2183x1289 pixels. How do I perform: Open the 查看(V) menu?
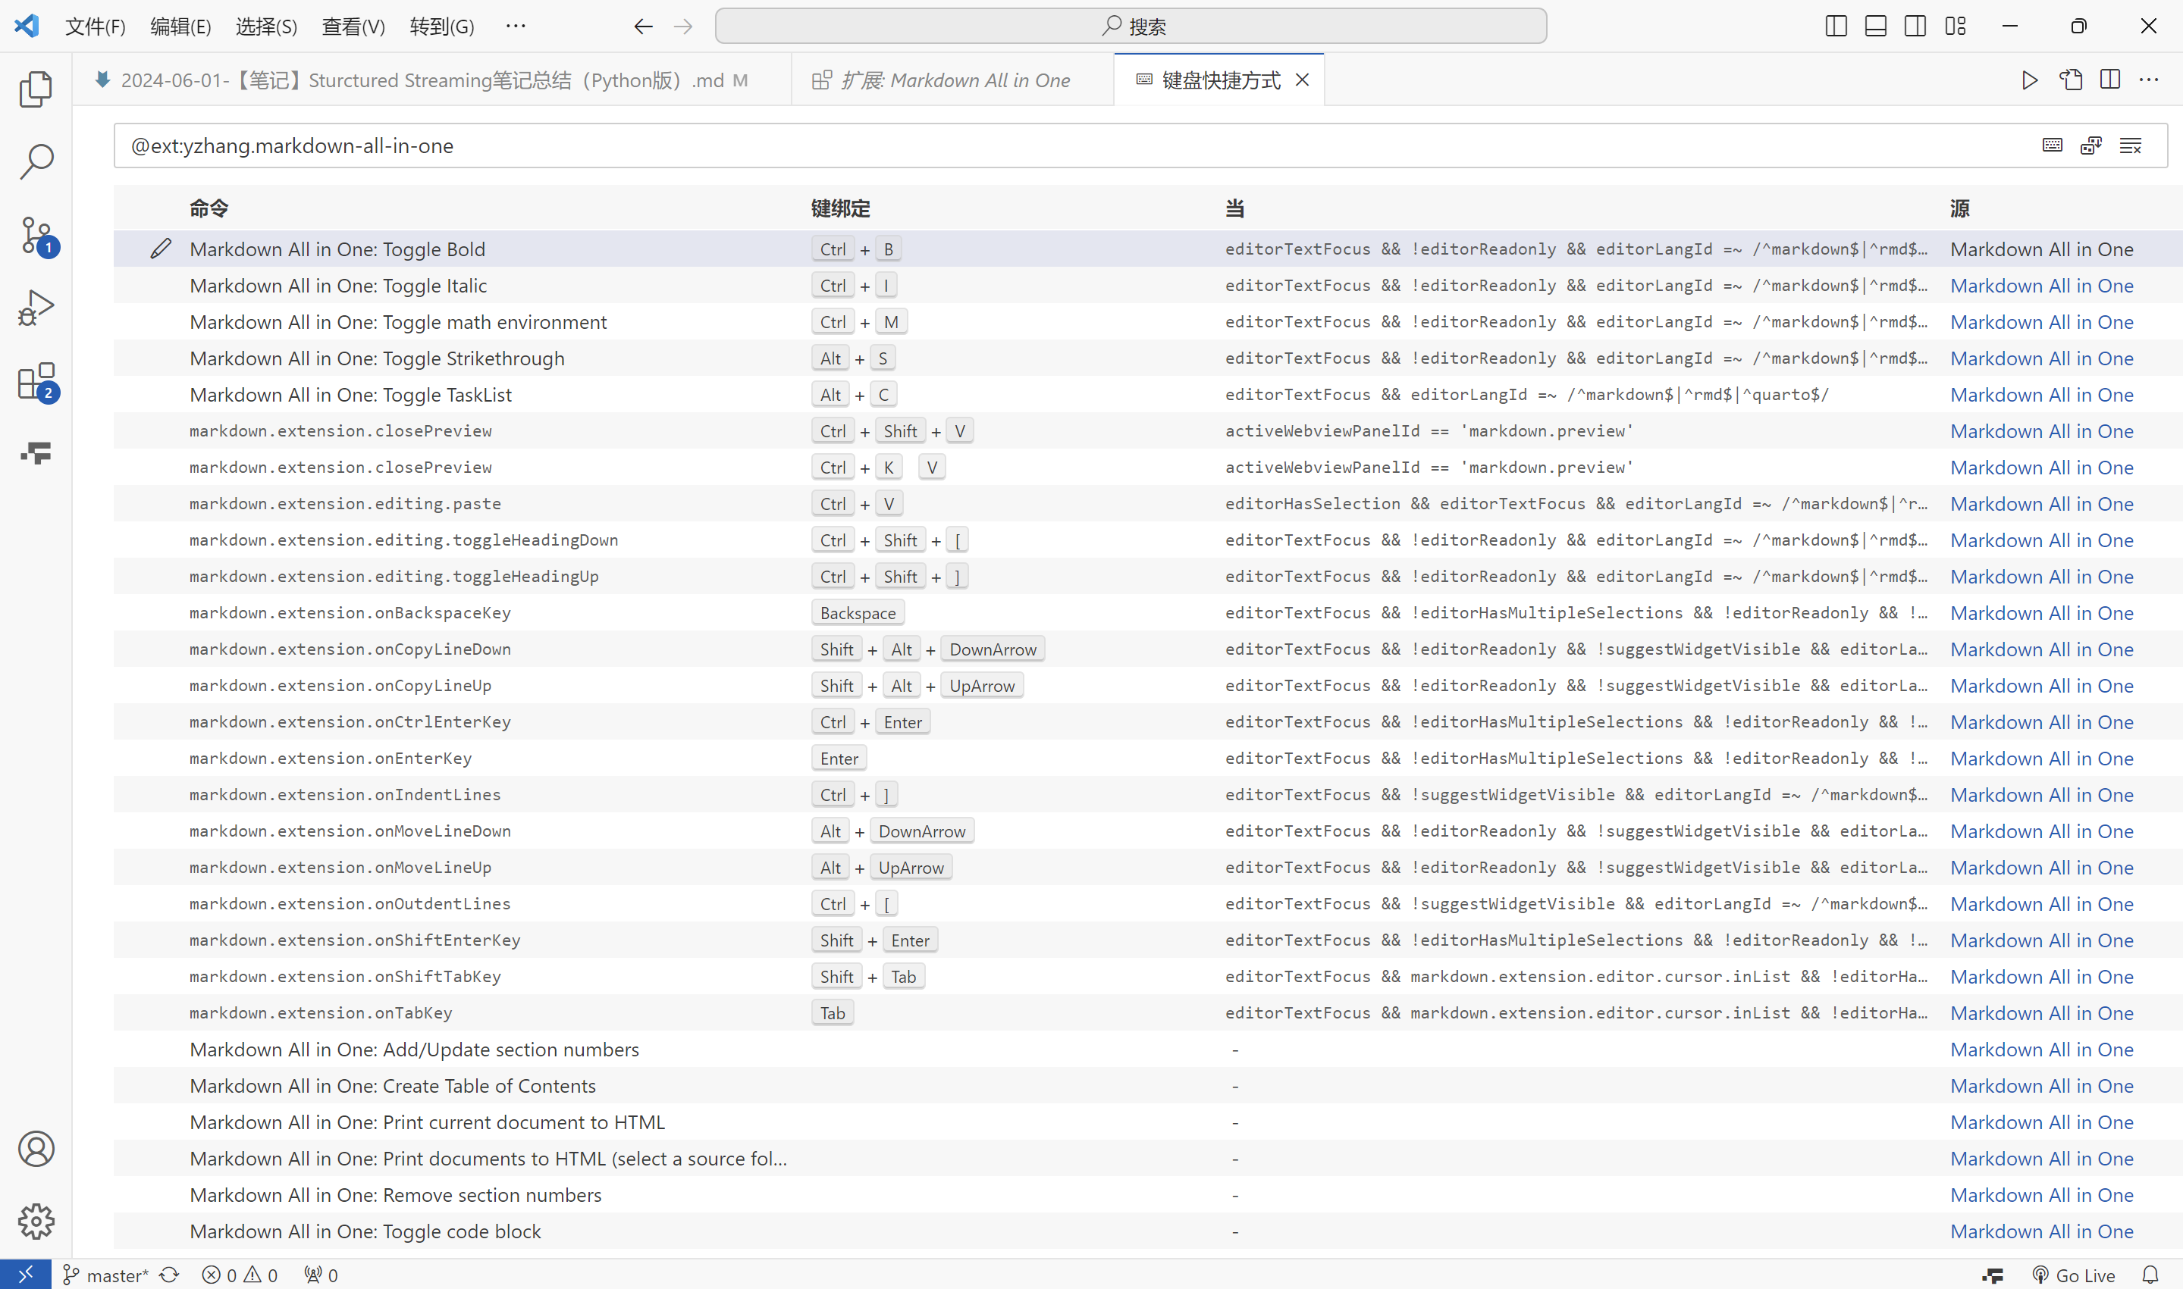coord(353,26)
